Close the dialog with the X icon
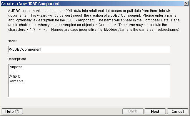The width and height of the screenshot is (190, 116). (186, 4)
